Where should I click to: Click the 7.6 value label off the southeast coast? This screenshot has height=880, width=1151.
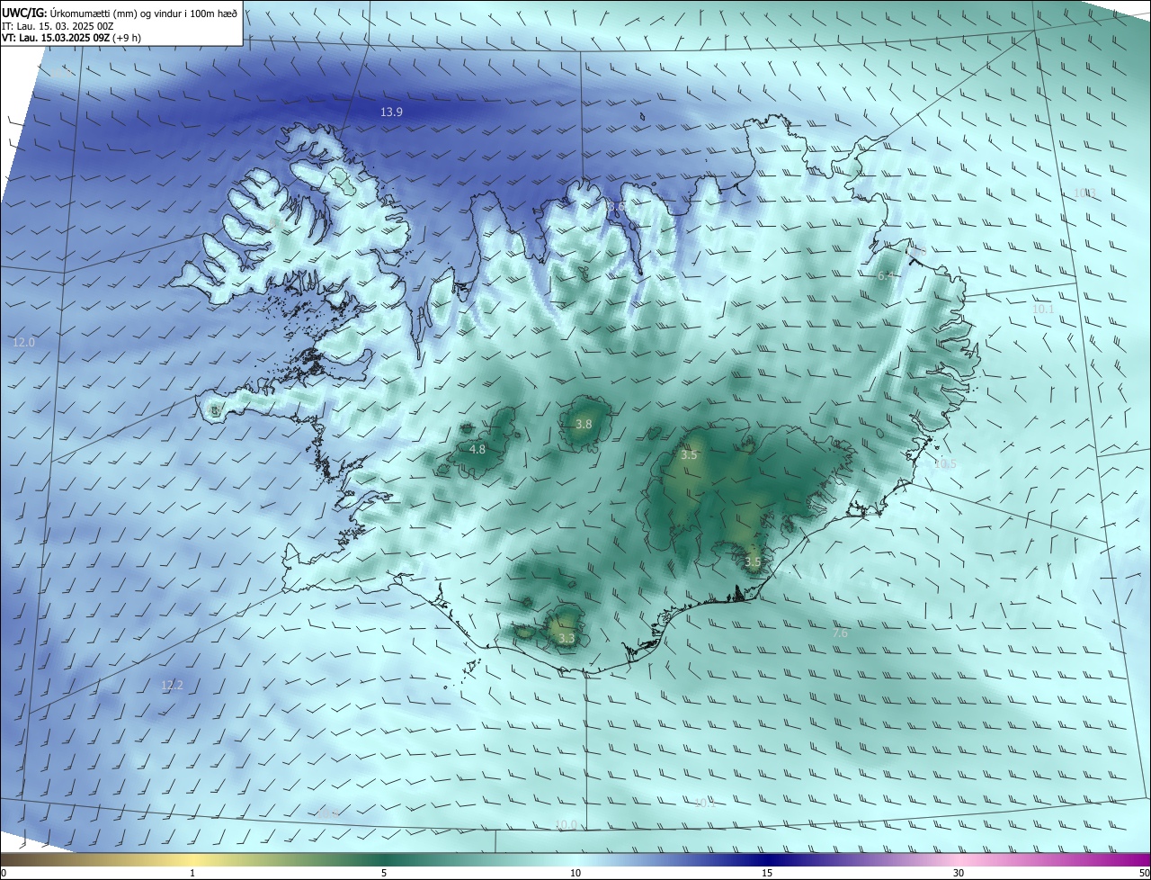pyautogui.click(x=840, y=633)
